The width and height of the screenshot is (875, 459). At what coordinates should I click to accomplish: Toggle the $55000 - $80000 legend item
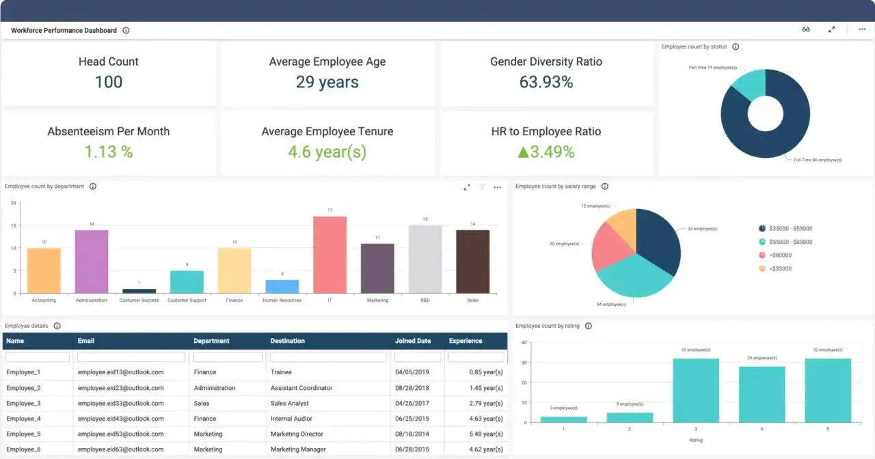coord(785,242)
